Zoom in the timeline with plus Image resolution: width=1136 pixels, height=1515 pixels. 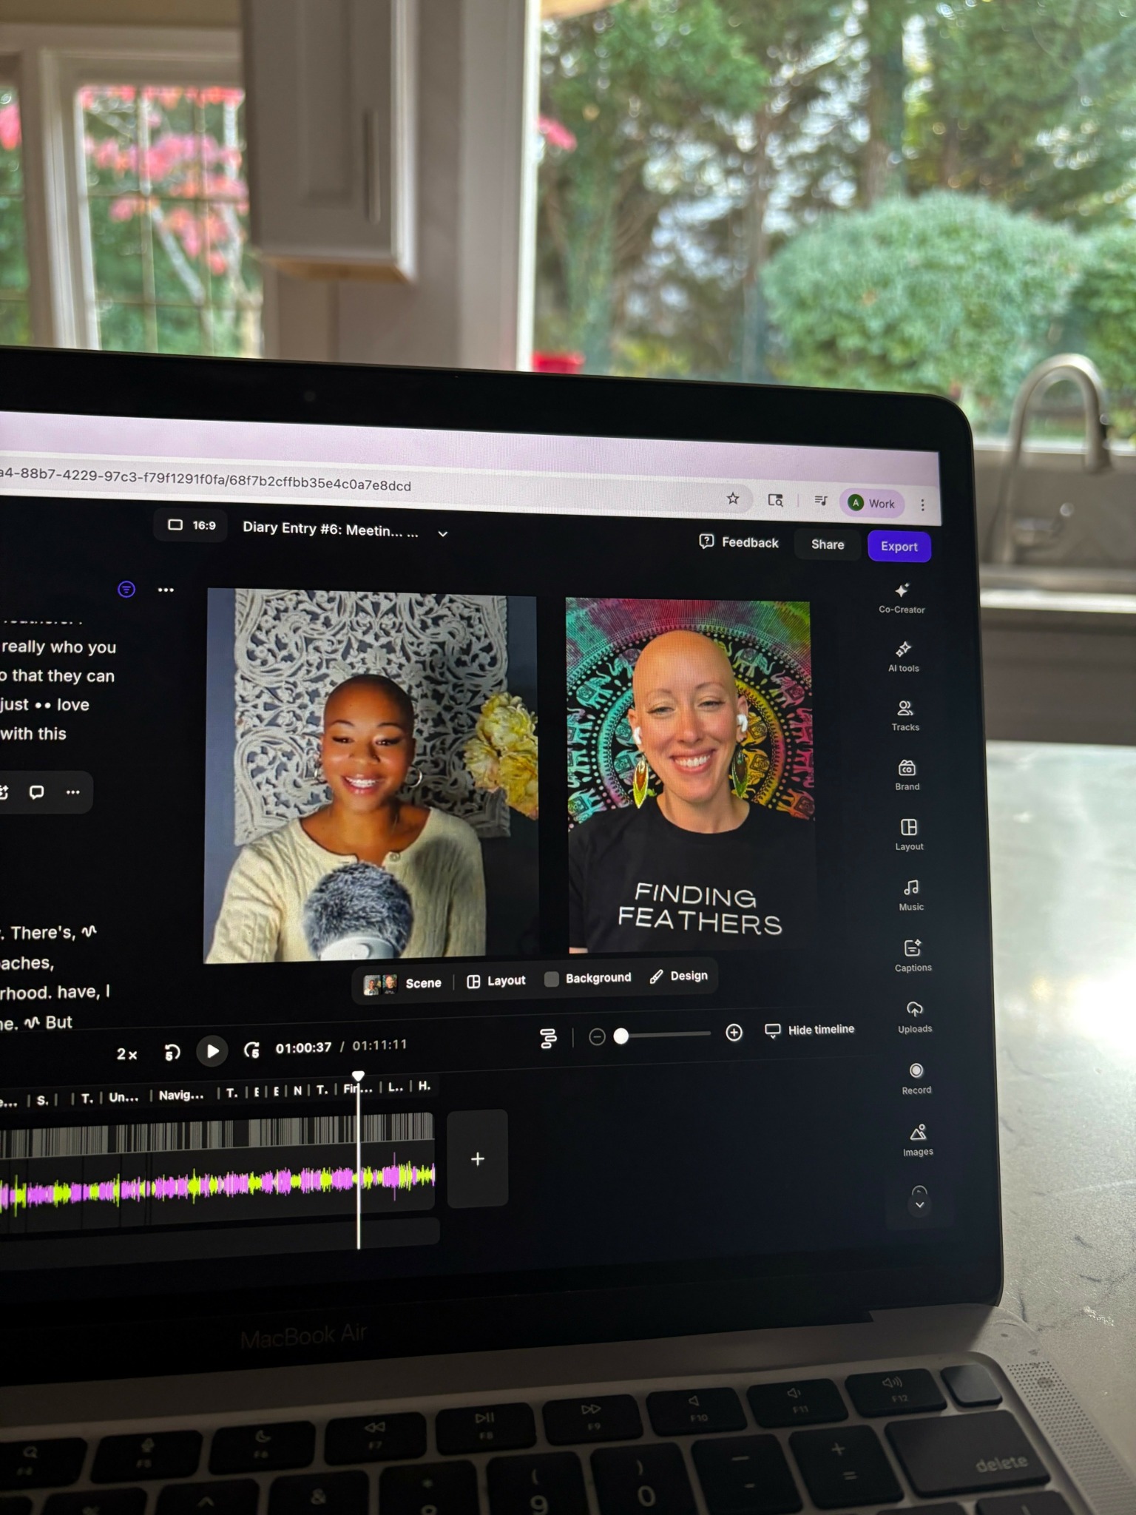(x=734, y=1033)
